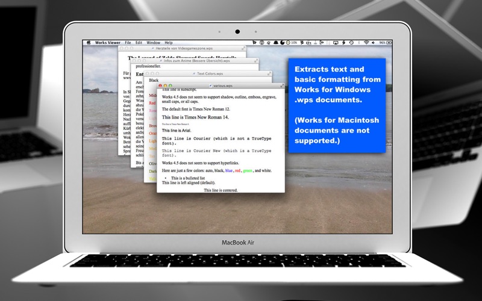Click the black pie-shaped menu bar icon

coord(282,43)
